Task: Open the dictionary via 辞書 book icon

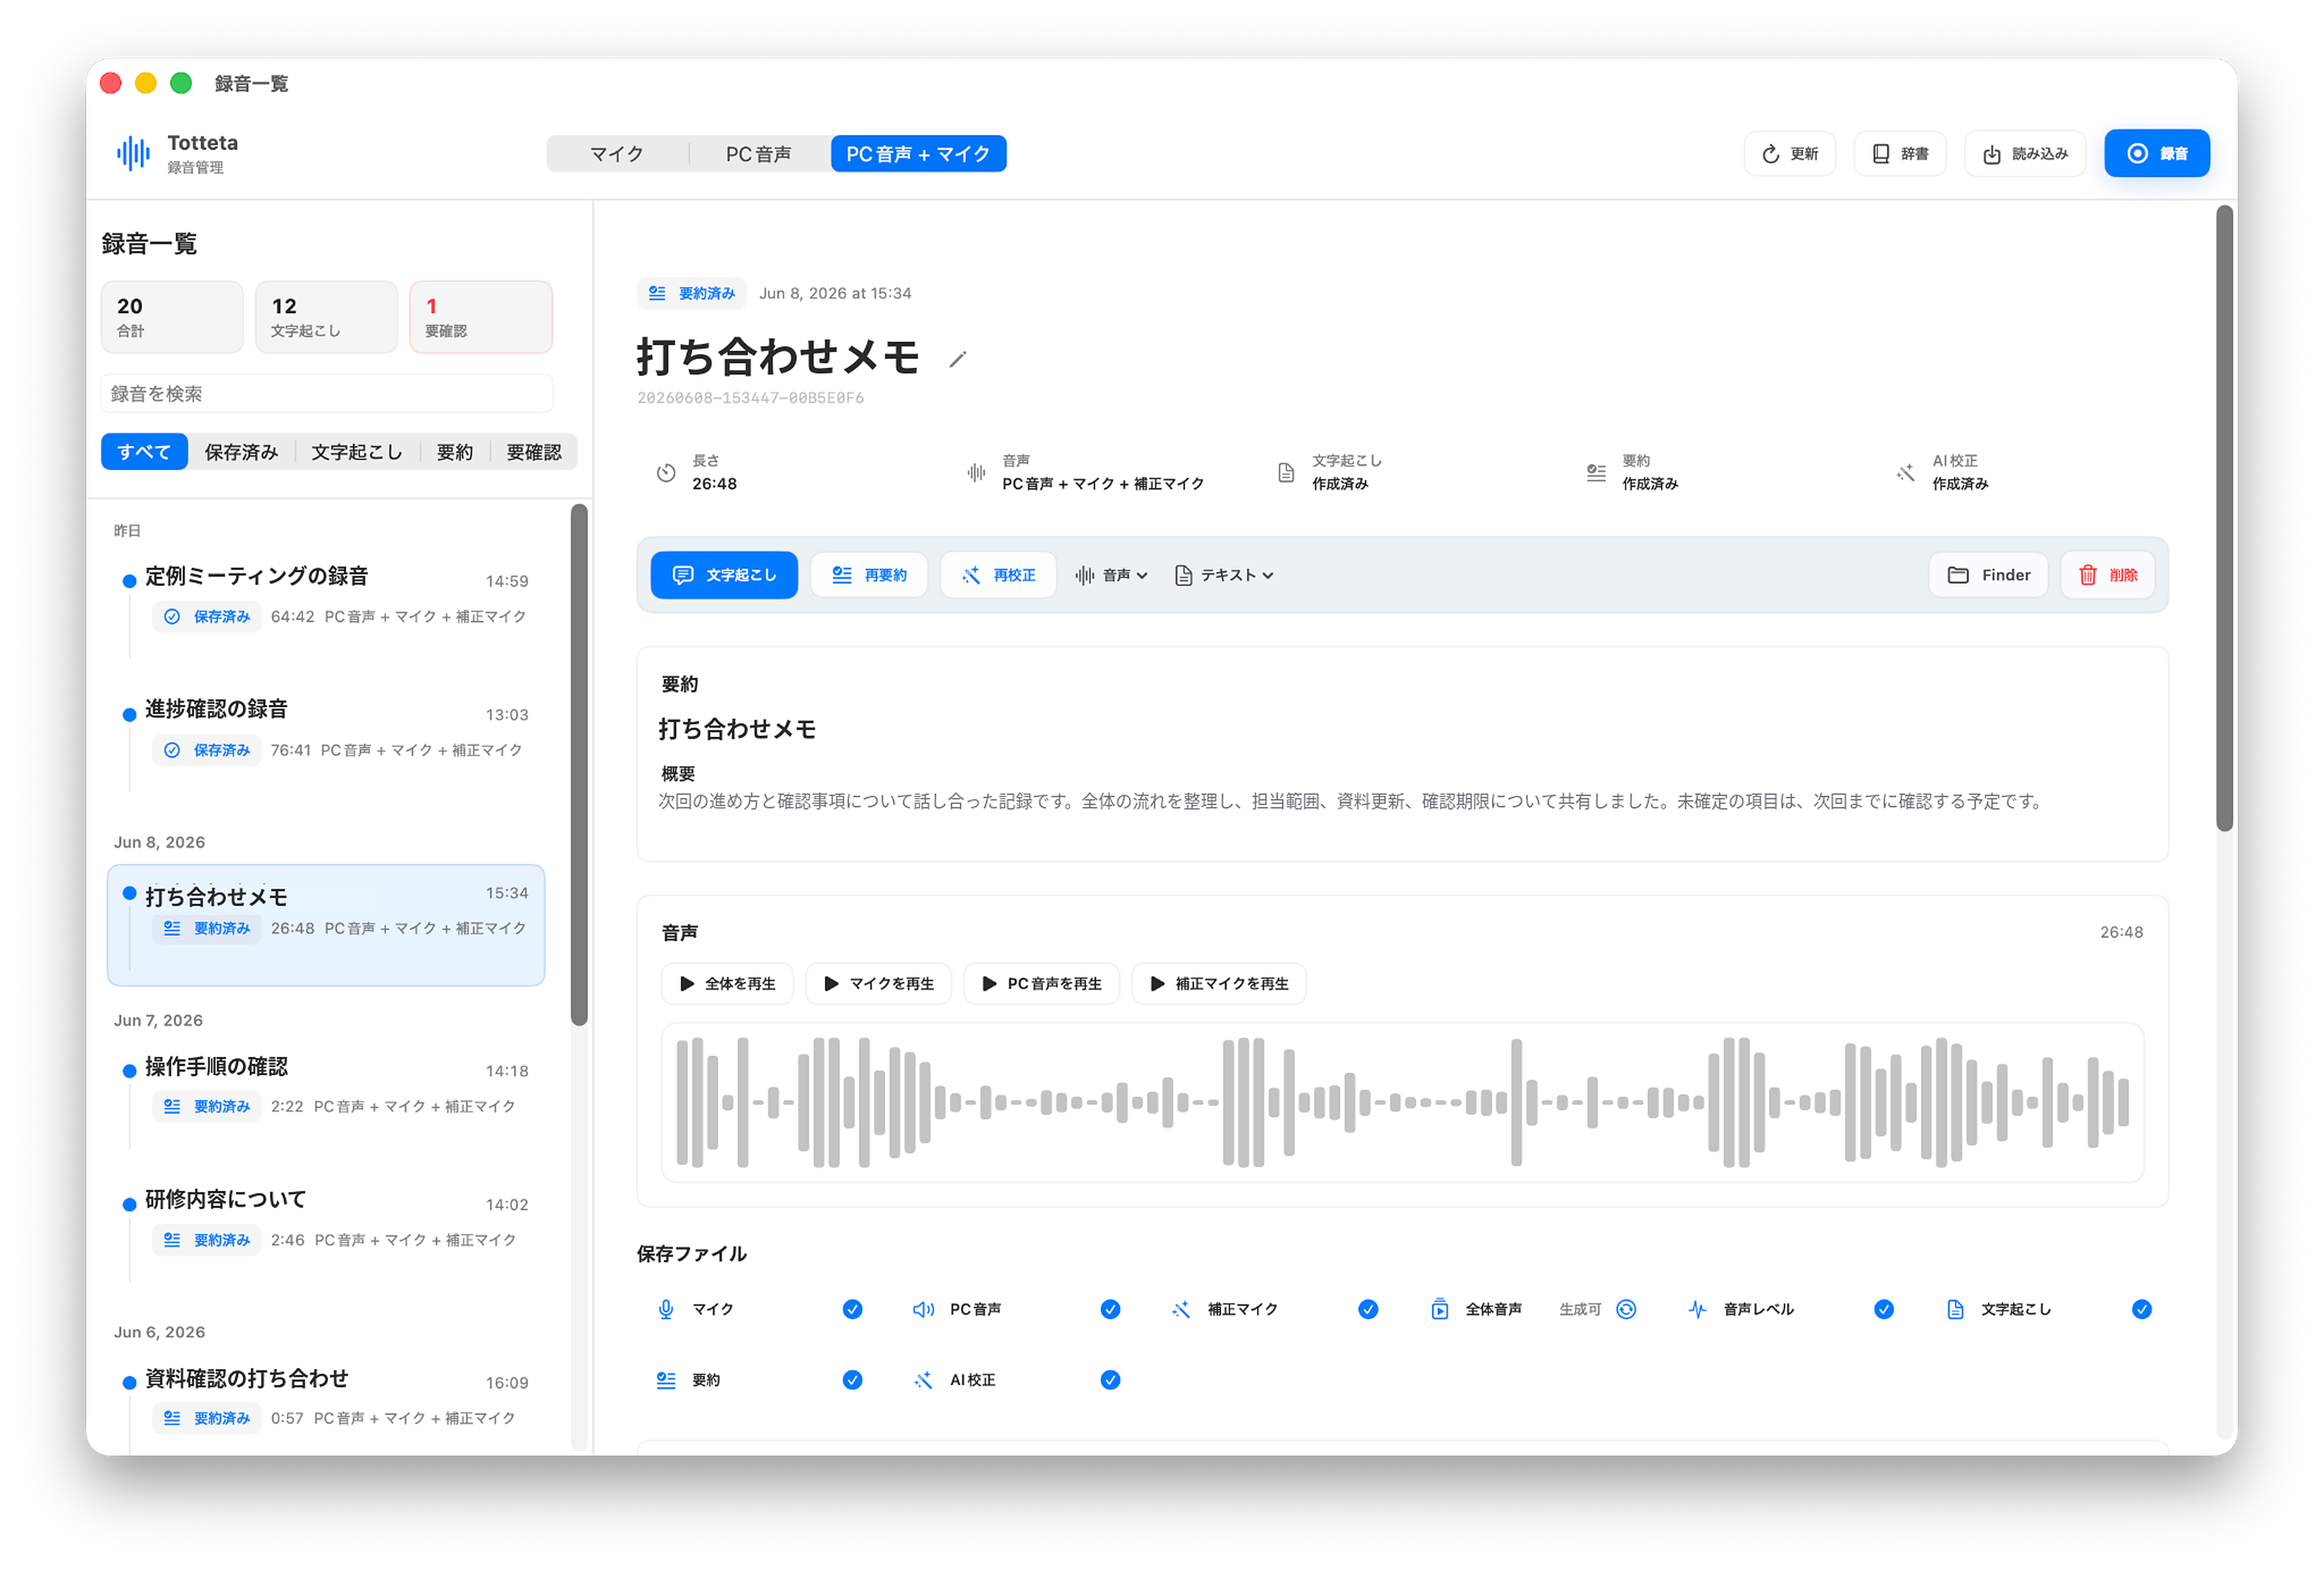Action: pos(1881,154)
